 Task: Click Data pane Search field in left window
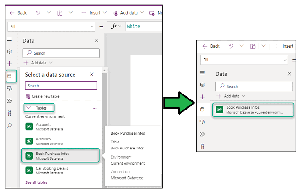pyautogui.click(x=61, y=53)
